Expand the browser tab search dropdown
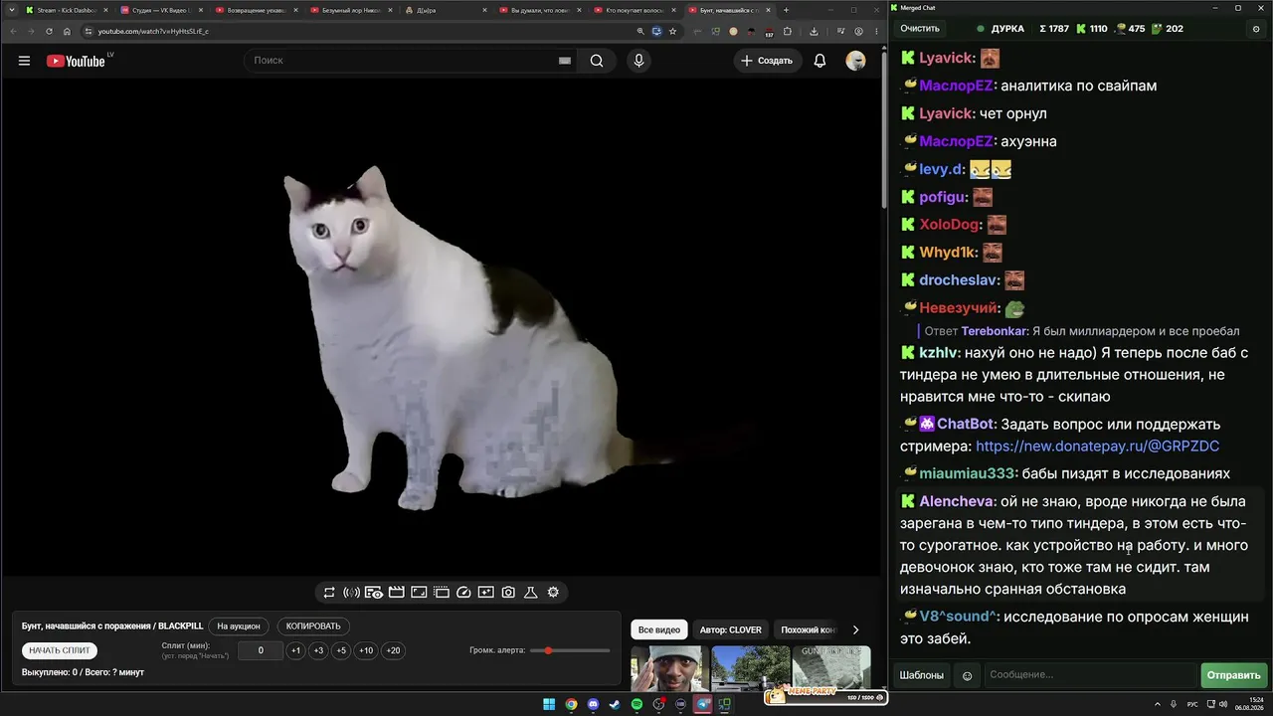 (12, 10)
